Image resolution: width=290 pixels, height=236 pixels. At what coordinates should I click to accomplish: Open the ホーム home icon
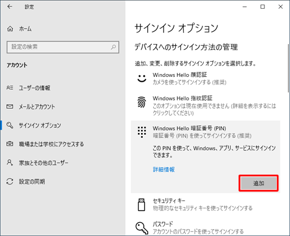tap(10, 29)
